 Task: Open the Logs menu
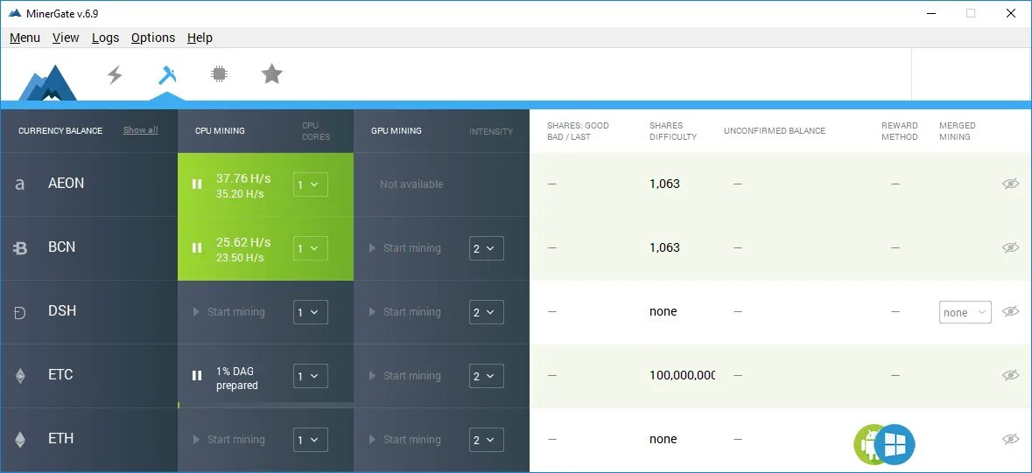105,38
